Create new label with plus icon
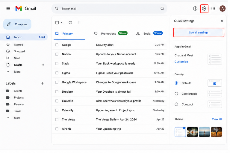Image resolution: width=230 pixels, height=153 pixels. [43, 83]
